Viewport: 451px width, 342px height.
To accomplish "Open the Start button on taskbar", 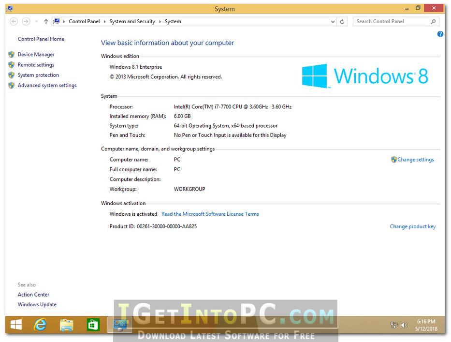I will (x=16, y=325).
